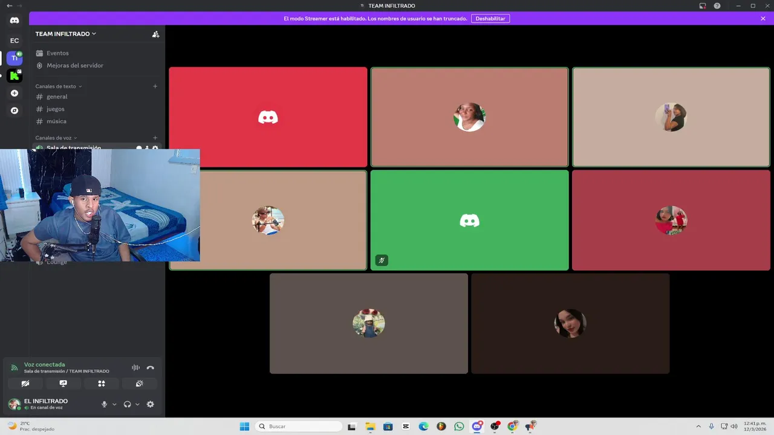Image resolution: width=774 pixels, height=435 pixels.
Task: Click the add a server plus icon
Action: [x=15, y=93]
